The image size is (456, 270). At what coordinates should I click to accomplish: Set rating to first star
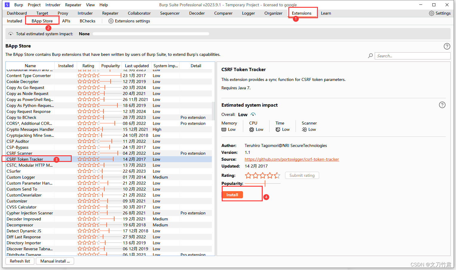click(x=248, y=175)
